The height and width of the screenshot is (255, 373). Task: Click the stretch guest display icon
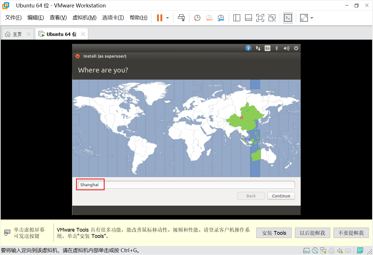coord(304,18)
